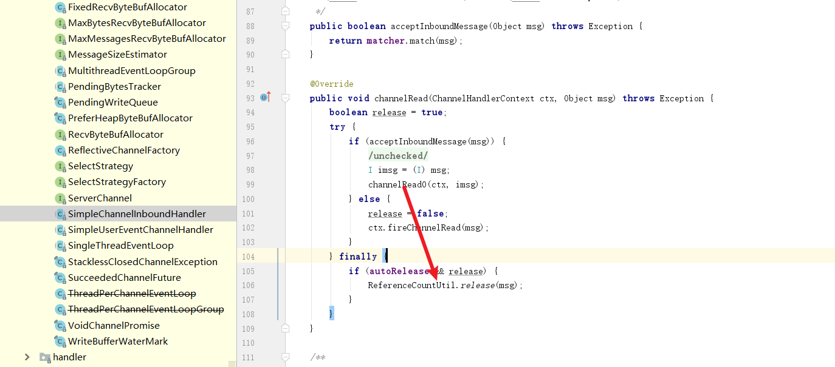
Task: Click the line number 104 in gutter
Action: (x=247, y=257)
